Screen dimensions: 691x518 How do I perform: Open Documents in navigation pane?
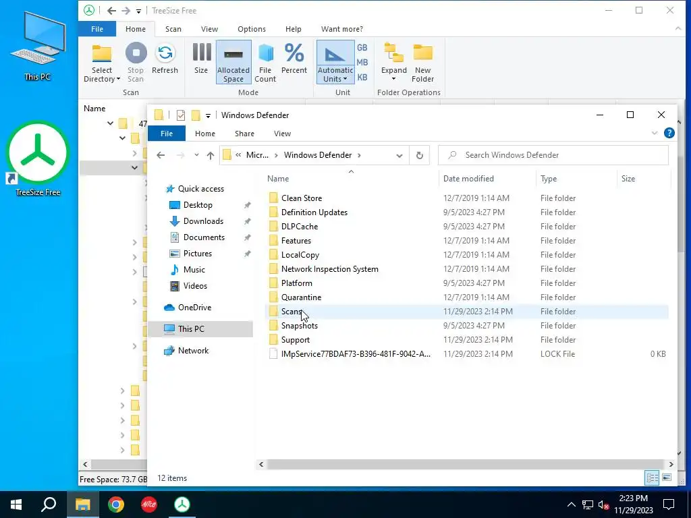[204, 237]
